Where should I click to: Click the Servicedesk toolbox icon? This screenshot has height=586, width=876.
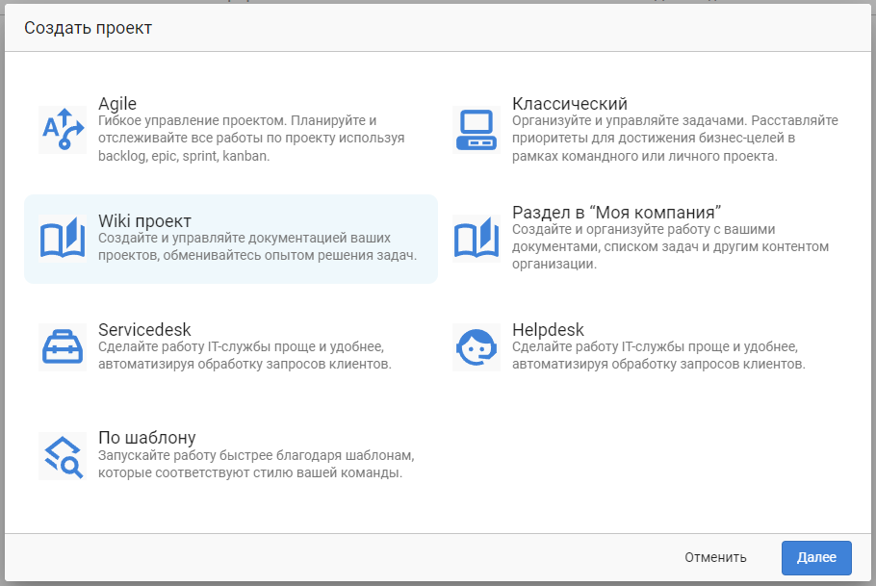tap(63, 346)
